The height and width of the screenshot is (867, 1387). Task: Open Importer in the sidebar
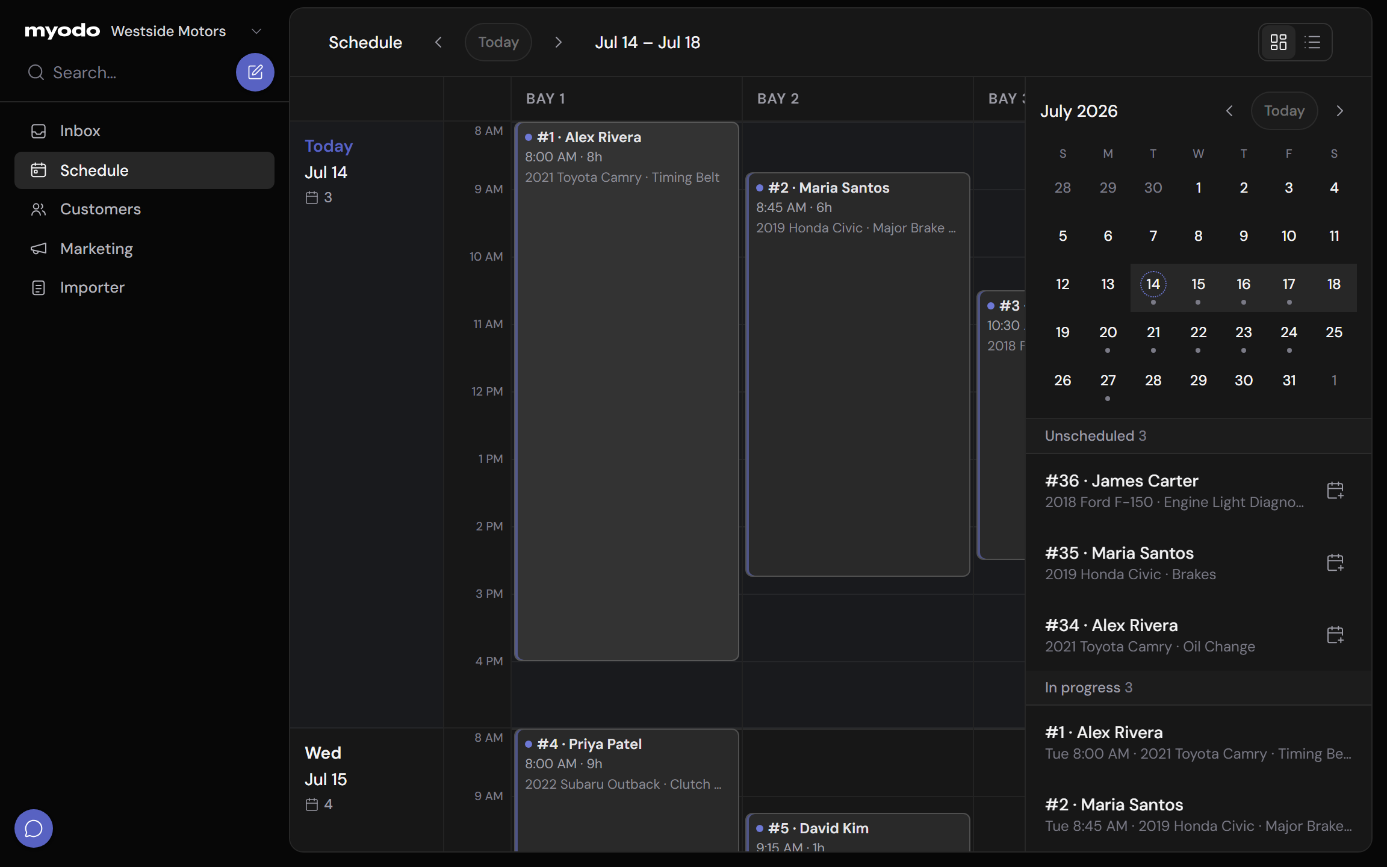coord(144,287)
